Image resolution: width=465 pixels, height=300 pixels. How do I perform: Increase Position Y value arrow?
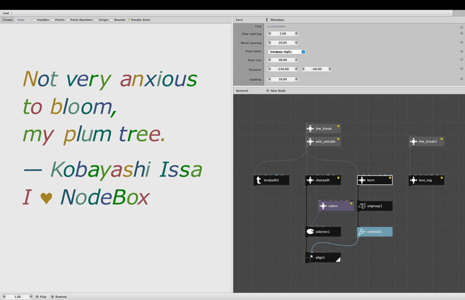click(330, 69)
